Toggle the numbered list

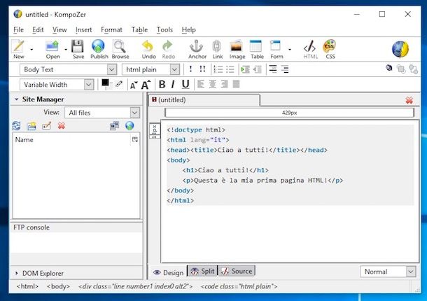click(x=218, y=69)
